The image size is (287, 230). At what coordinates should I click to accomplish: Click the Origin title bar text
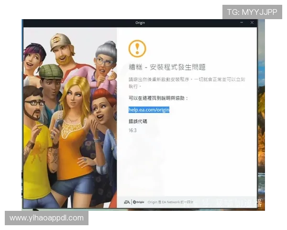point(142,23)
